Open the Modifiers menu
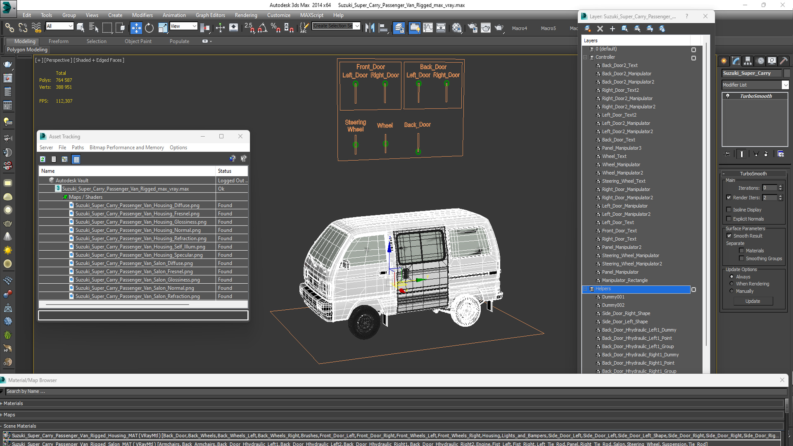Viewport: 793px width, 446px height. tap(142, 15)
